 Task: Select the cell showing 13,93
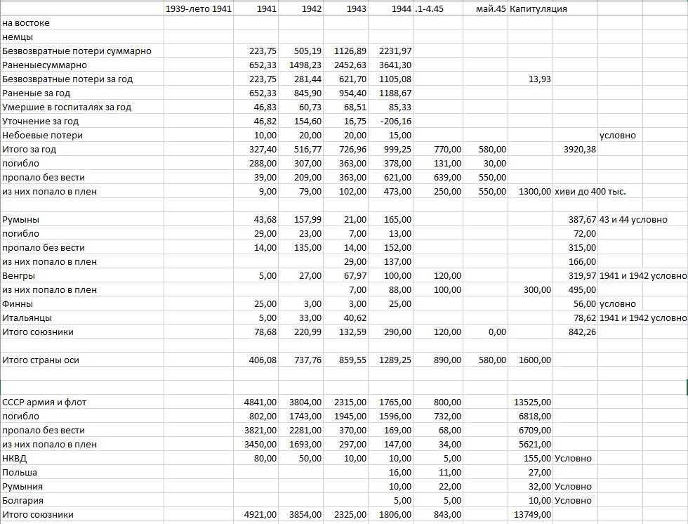530,79
